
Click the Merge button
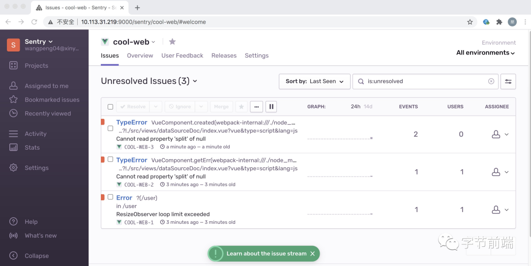[x=221, y=106]
